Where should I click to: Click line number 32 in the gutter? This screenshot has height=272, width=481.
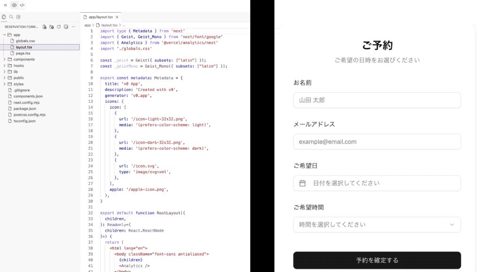click(x=91, y=213)
